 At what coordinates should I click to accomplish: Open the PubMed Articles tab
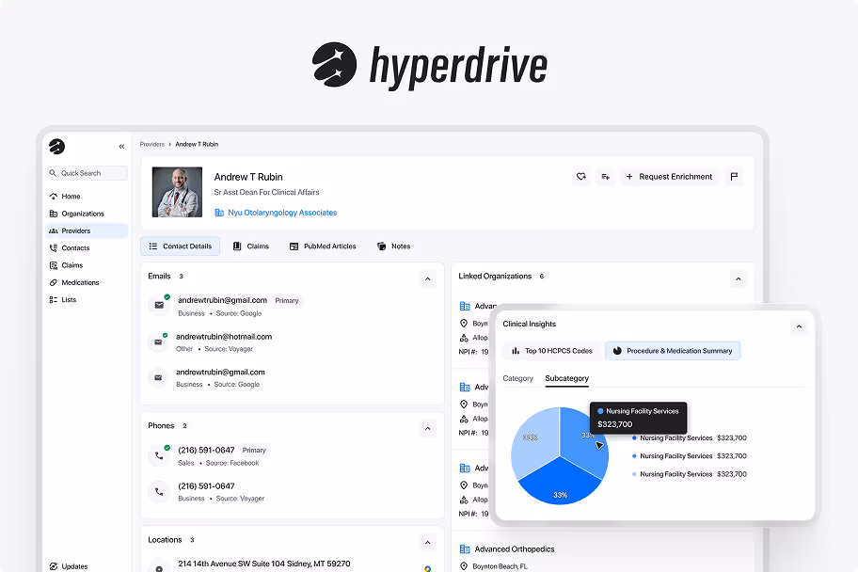click(323, 246)
